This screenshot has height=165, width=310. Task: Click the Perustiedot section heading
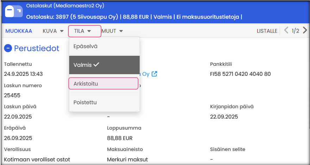click(x=37, y=48)
